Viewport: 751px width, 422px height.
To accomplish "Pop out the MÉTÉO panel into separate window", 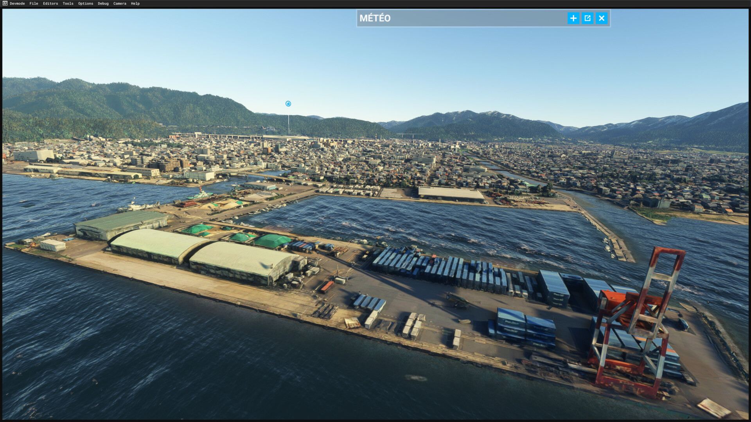I will tap(587, 18).
